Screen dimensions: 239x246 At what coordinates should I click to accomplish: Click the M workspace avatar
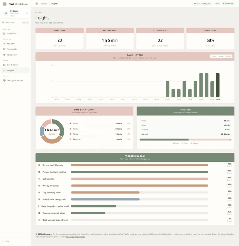pyautogui.click(x=6, y=13)
